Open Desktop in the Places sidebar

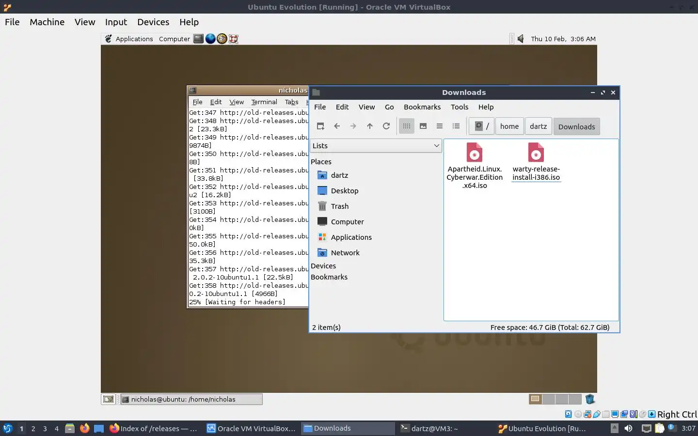click(x=338, y=191)
